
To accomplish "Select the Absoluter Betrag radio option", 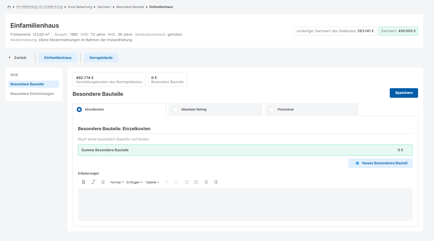I will 175,110.
